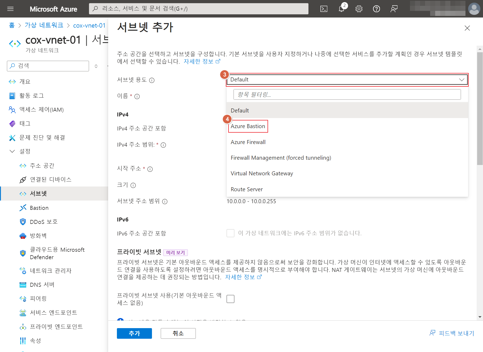Open the feedback icon in the top bar
483x352 pixels.
[394, 9]
